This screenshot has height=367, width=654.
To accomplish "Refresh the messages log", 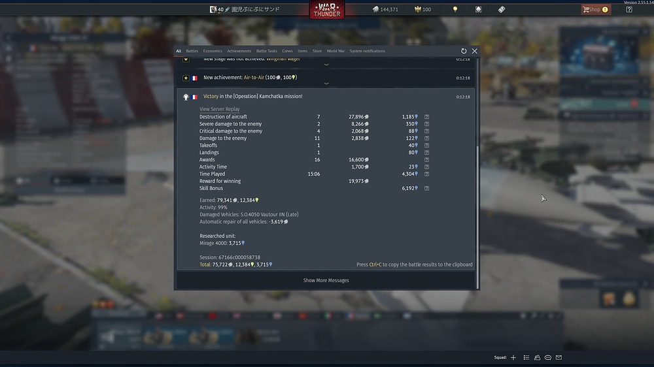I will point(464,51).
